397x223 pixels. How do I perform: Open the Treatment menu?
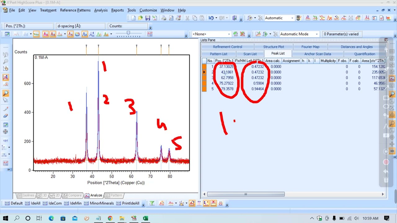[48, 10]
